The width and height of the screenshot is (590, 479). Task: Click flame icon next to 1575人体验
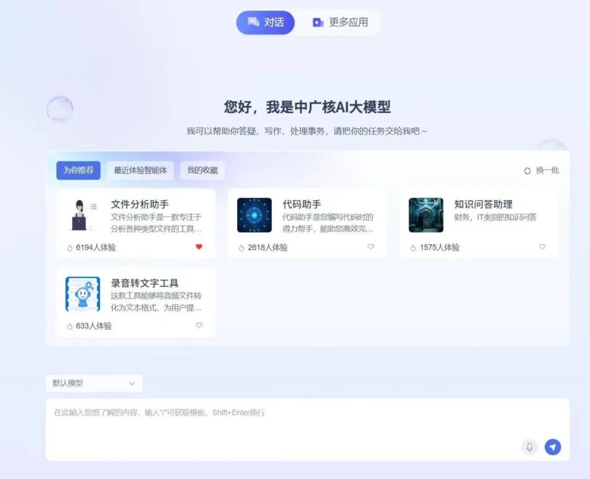click(x=413, y=248)
